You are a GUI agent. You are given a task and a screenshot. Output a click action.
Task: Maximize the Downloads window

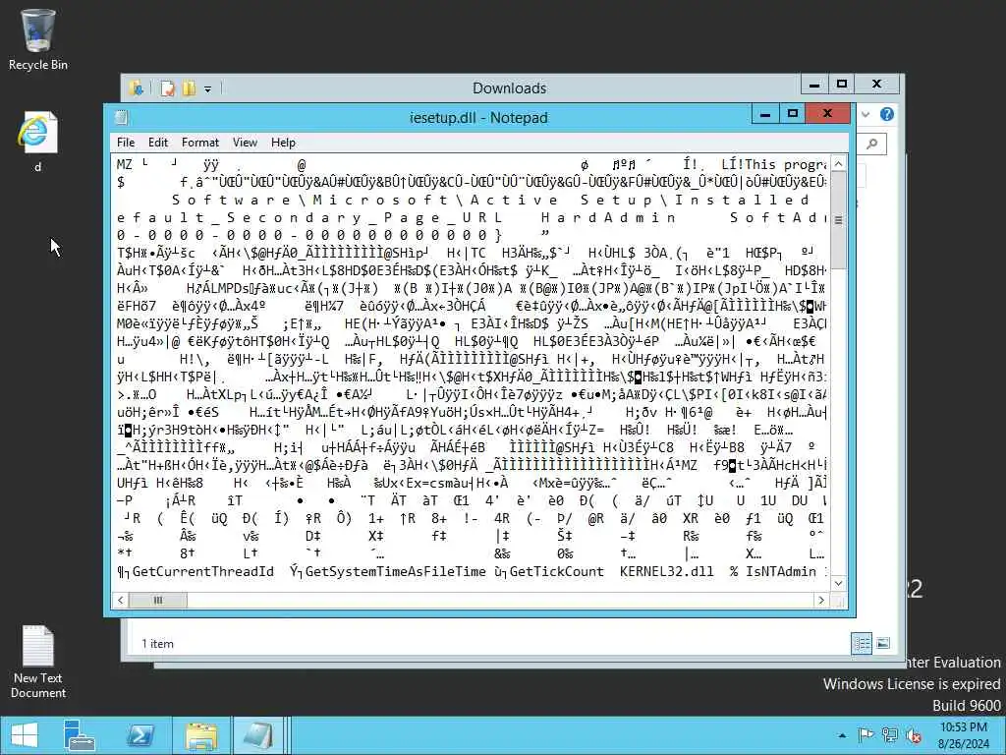pyautogui.click(x=842, y=85)
